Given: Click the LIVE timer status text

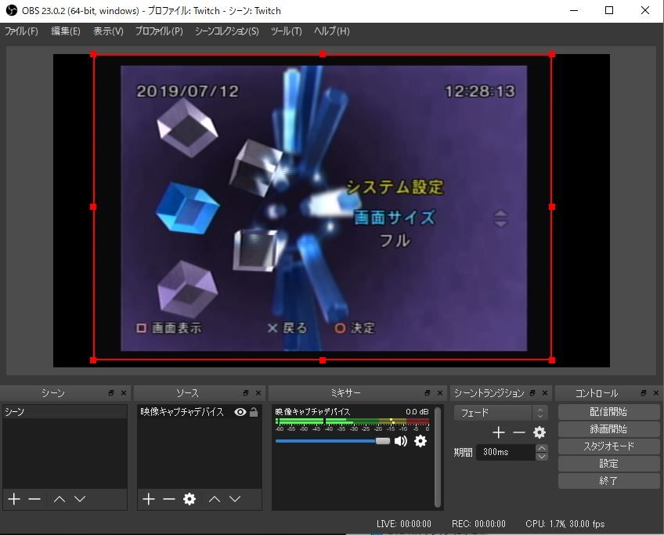Looking at the screenshot, I should point(404,524).
